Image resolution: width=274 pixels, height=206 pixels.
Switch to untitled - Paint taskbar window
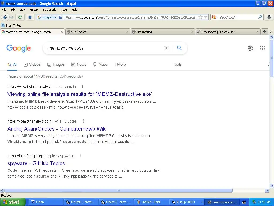click(x=151, y=202)
